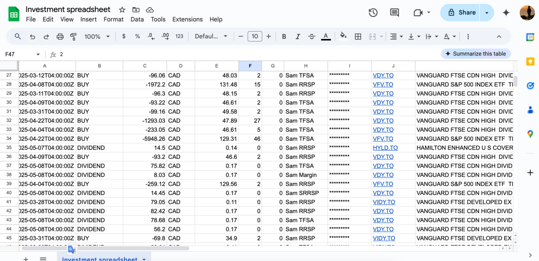
Task: Open Name box dropdown arrow
Action: pyautogui.click(x=38, y=54)
